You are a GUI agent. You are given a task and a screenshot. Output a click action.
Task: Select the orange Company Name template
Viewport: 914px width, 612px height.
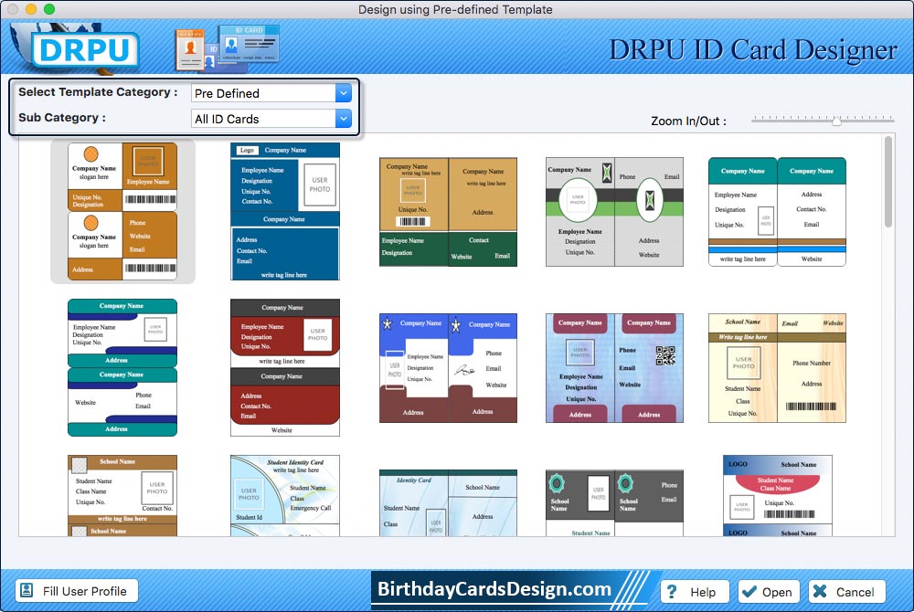tap(122, 211)
